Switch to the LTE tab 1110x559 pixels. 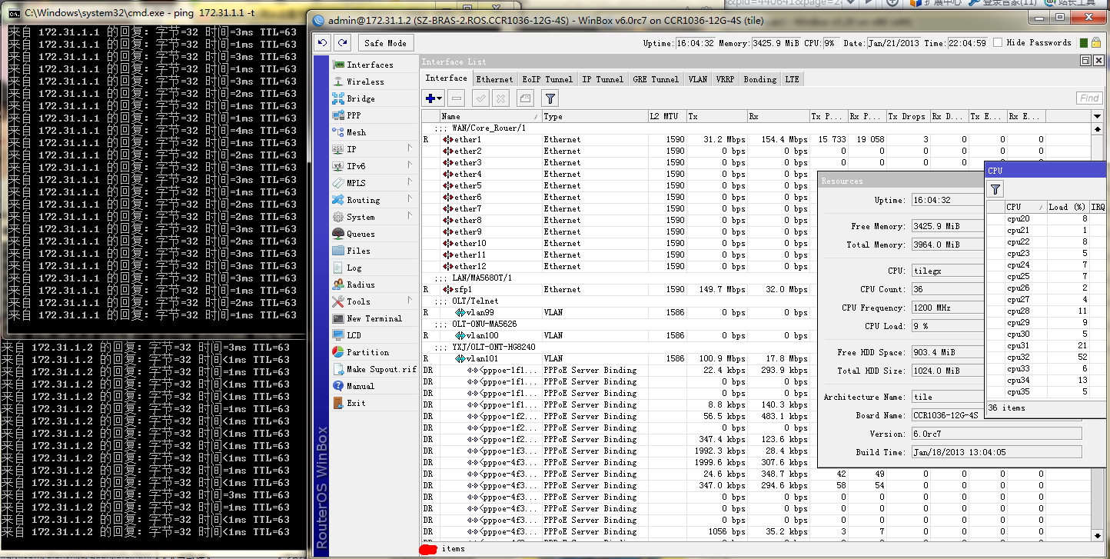point(792,78)
